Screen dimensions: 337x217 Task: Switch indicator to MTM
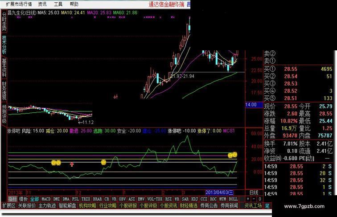(222, 199)
